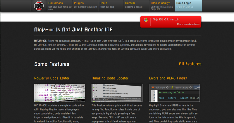The height and width of the screenshot is (123, 234).
Task: Open the Powerful Code Editor heading link
Action: point(52,78)
